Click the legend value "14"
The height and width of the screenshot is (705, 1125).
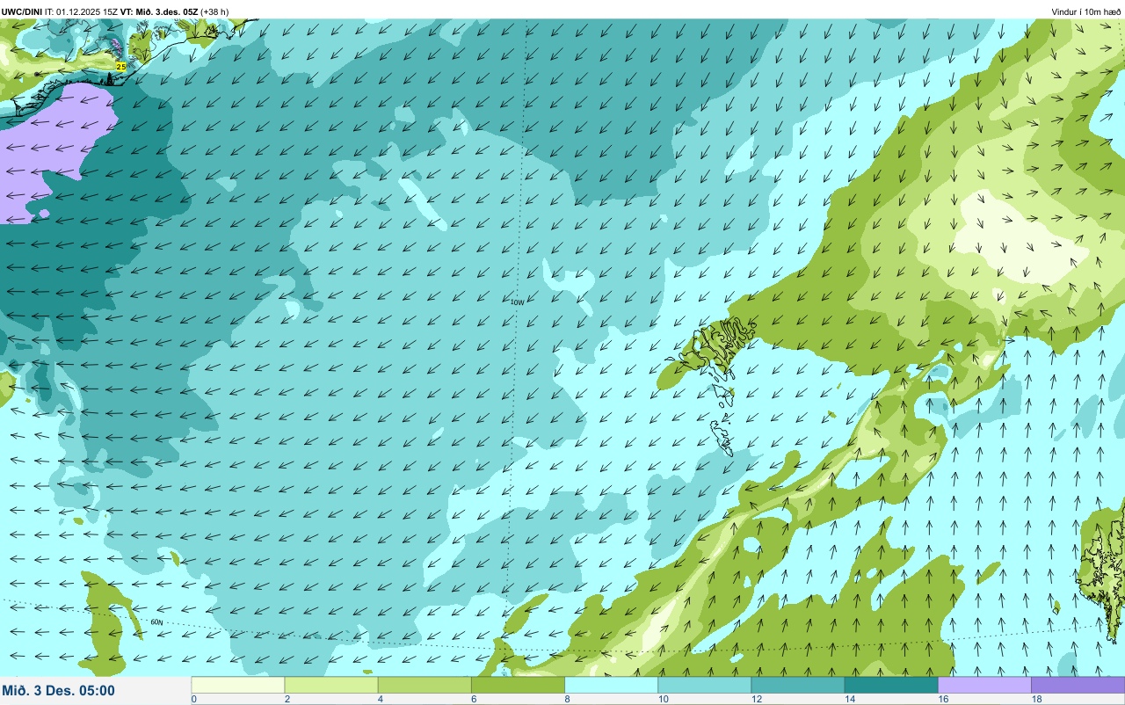coord(849,699)
